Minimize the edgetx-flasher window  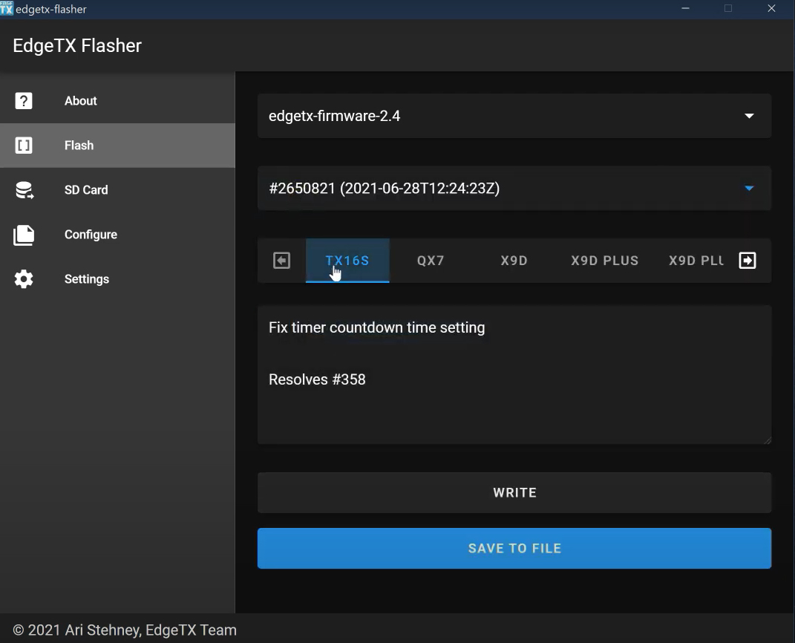click(x=685, y=9)
